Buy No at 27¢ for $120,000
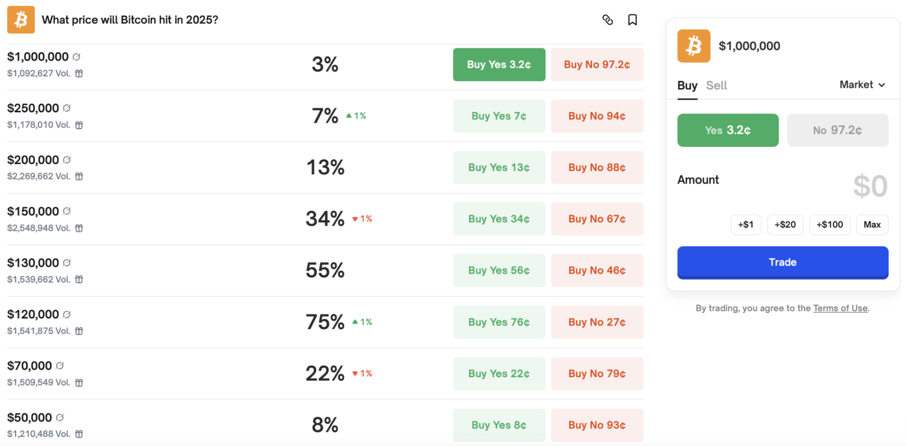Viewport: 906px width, 446px height. (597, 322)
